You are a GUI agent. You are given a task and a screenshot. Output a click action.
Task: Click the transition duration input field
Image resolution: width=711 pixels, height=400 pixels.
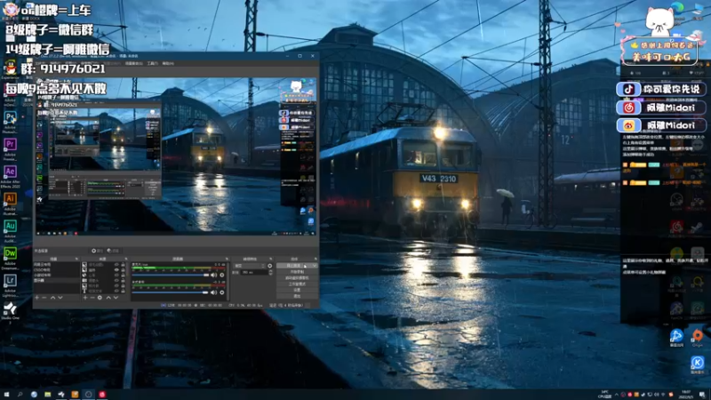point(254,273)
